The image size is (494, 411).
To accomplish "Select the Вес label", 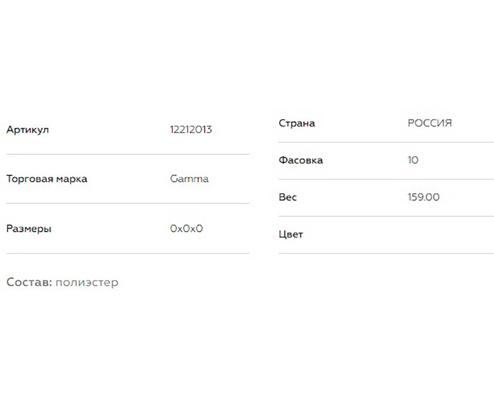I will (288, 197).
